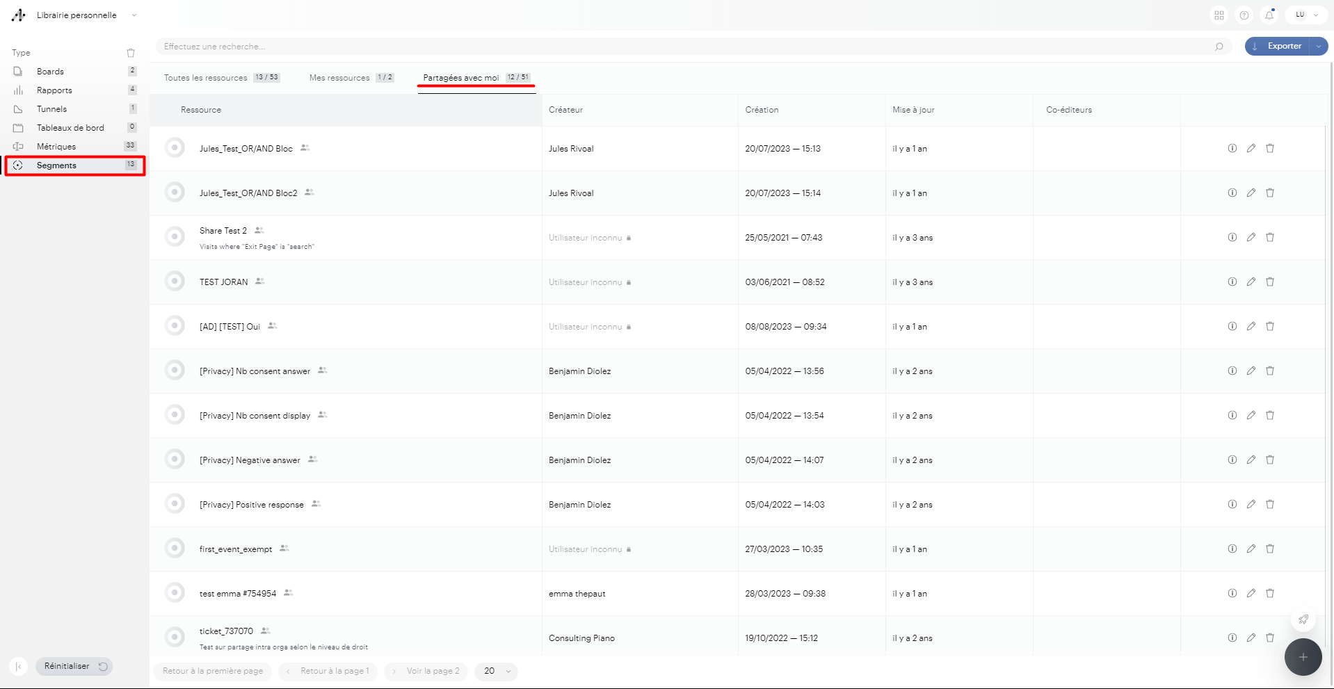Collapse the sidebar with bottom-left arrow icon
The image size is (1334, 689).
tap(19, 666)
